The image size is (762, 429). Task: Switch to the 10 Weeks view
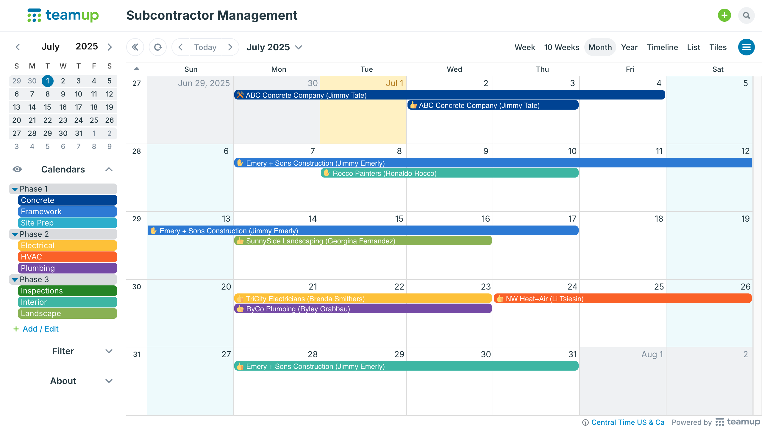(x=561, y=47)
